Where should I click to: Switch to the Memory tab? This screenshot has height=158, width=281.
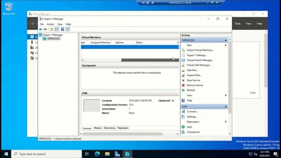(97, 128)
